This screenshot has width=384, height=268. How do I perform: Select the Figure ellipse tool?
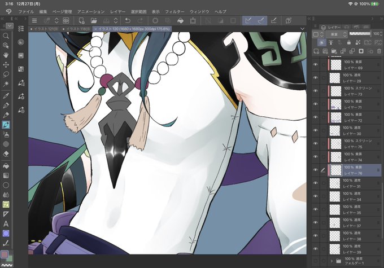point(6,185)
